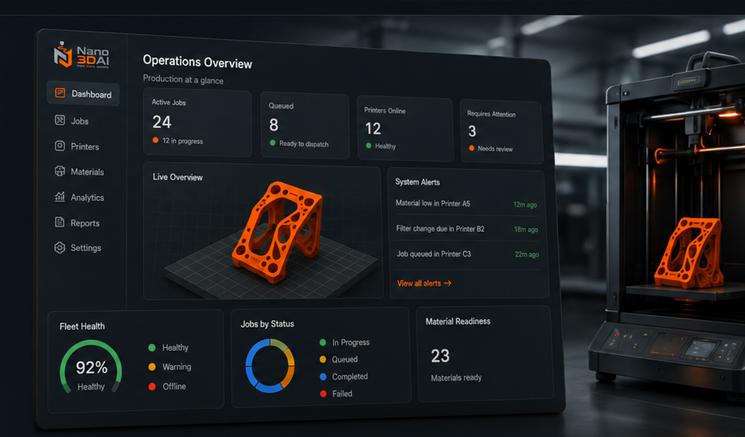Click the green In Progress legend dot

pyautogui.click(x=323, y=343)
